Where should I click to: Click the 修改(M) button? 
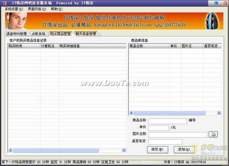157,149
